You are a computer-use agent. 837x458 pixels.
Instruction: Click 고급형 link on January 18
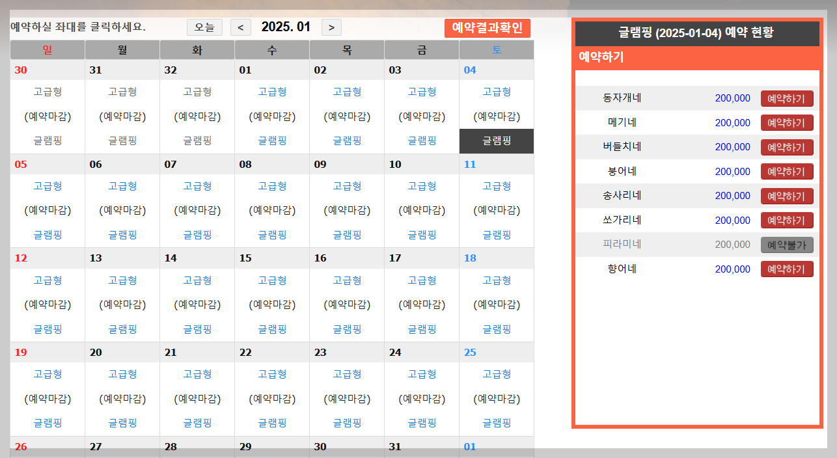[x=496, y=280]
